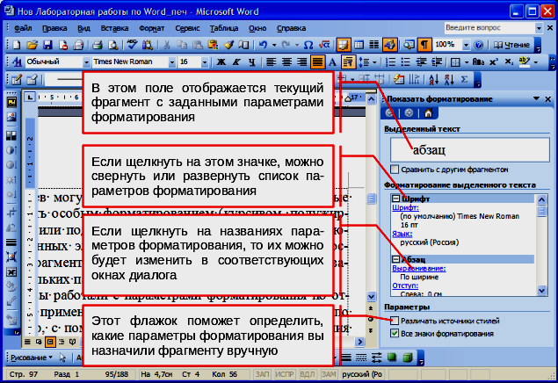Apply italic with the К button
This screenshot has height=383, width=558.
pos(236,61)
